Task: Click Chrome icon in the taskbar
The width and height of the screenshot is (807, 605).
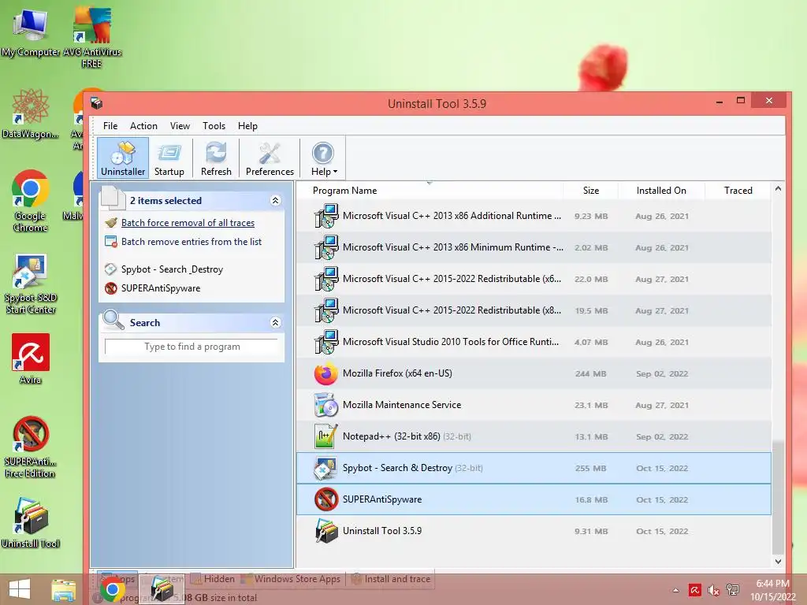Action: 113,589
